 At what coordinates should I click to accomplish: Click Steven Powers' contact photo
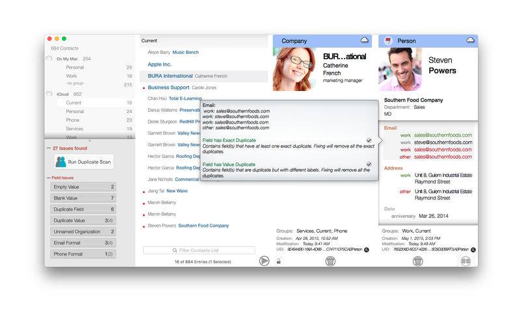click(400, 69)
